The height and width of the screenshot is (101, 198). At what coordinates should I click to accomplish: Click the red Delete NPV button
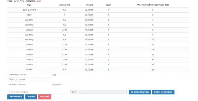pyautogui.click(x=44, y=97)
